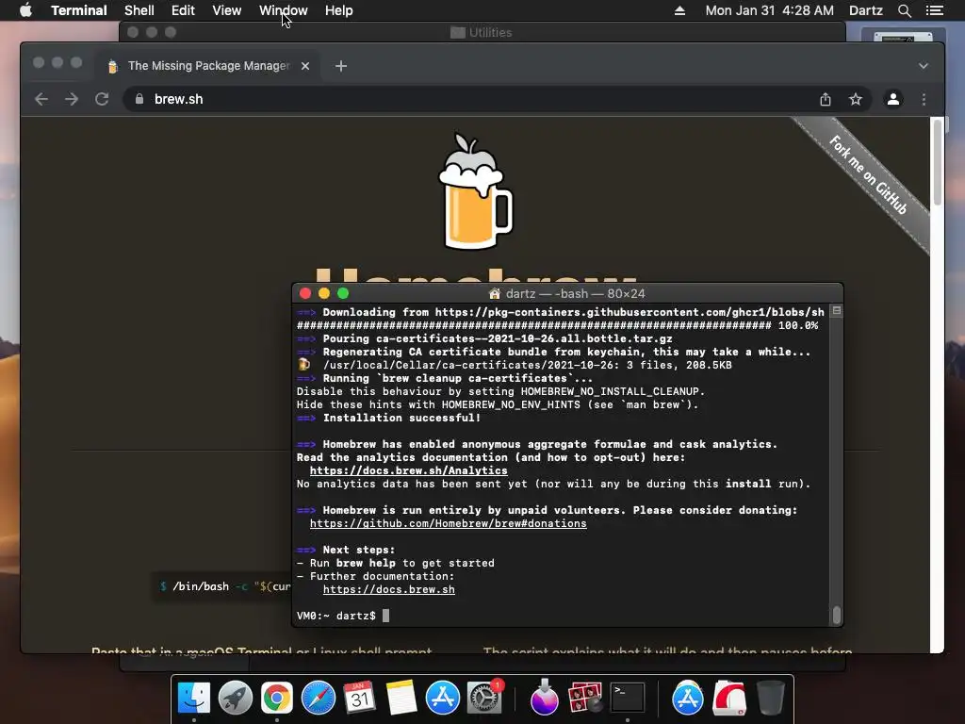Zoom the Terminal window green button
The image size is (965, 724).
(343, 294)
